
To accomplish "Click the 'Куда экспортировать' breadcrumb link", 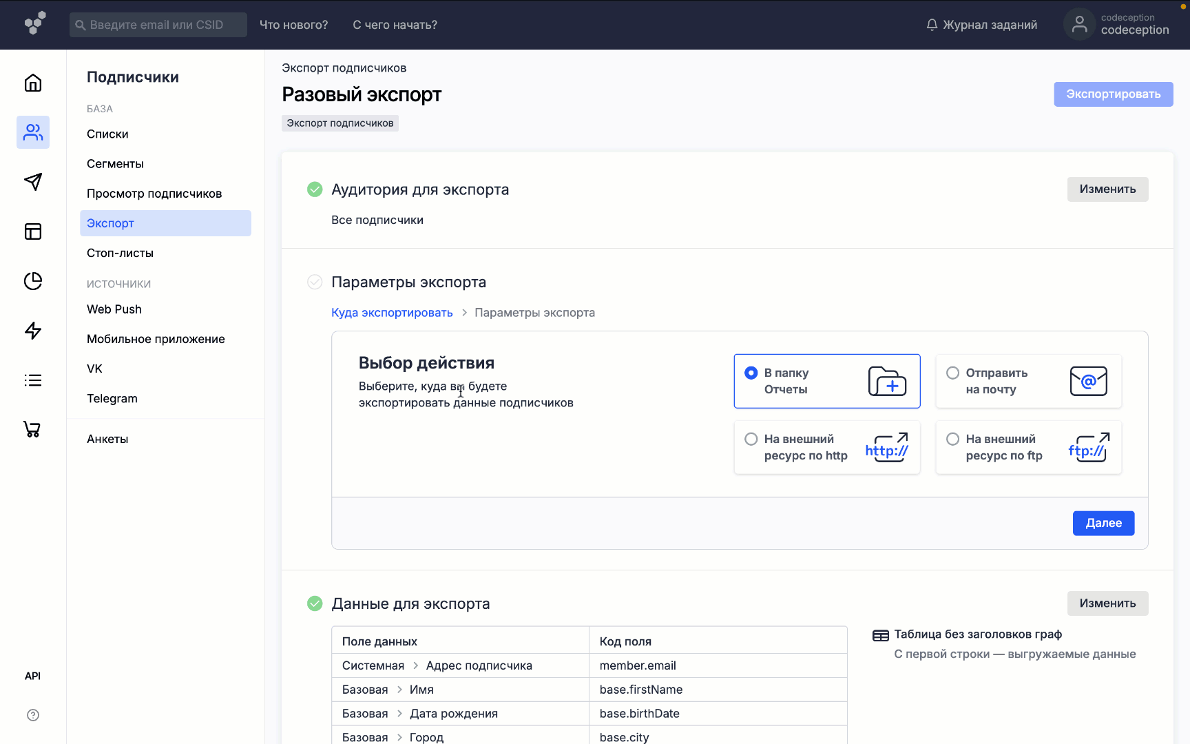I will click(x=392, y=313).
